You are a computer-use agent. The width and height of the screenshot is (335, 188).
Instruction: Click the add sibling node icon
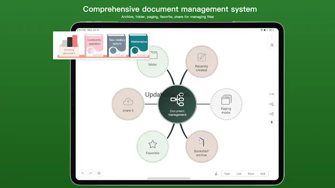coord(272,94)
